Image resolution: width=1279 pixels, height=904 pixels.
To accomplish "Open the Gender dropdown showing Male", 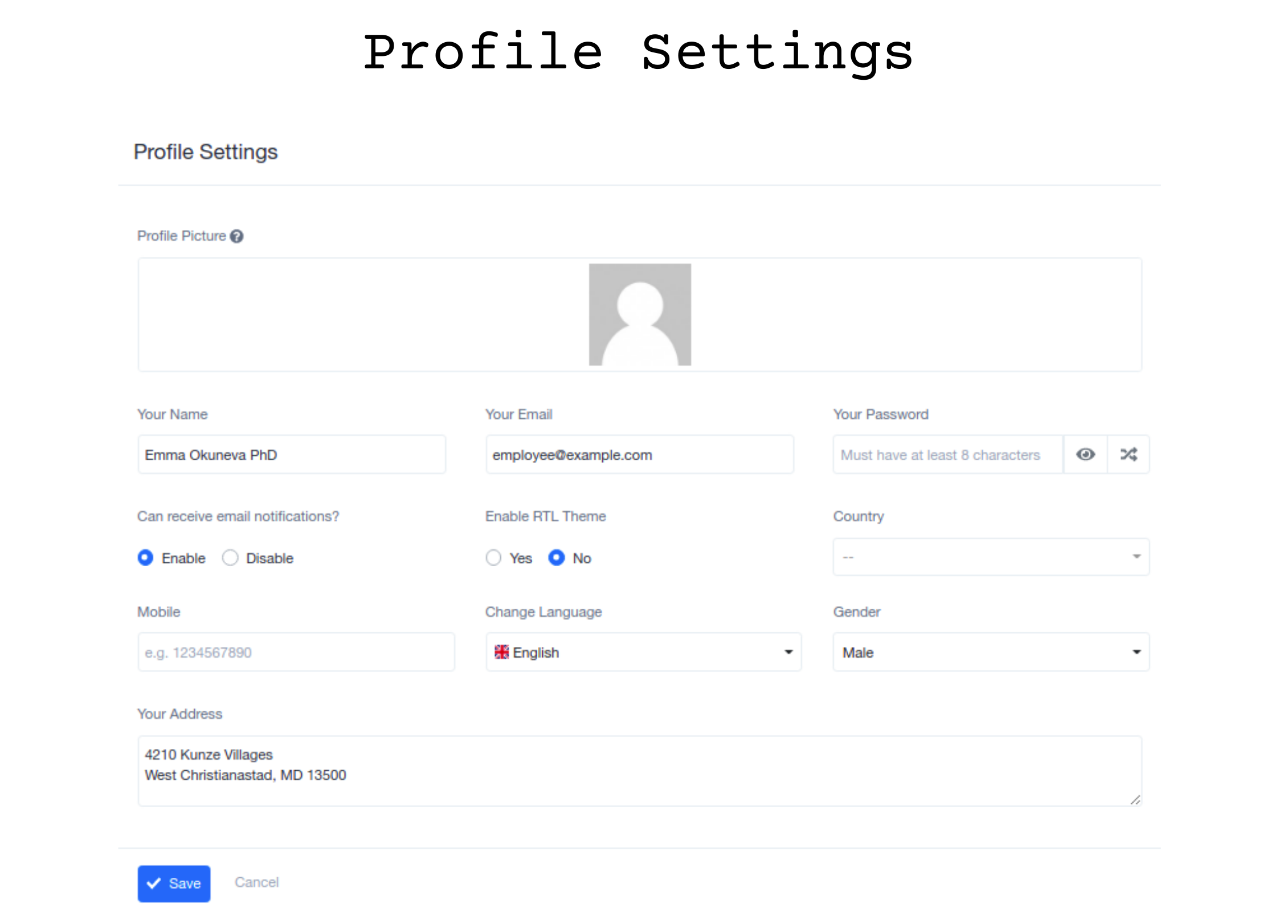I will (x=990, y=652).
